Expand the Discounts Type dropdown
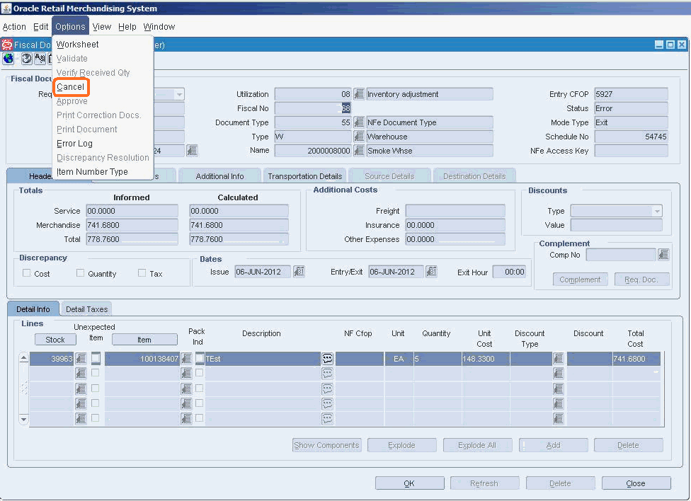Image resolution: width=691 pixels, height=501 pixels. [x=656, y=211]
